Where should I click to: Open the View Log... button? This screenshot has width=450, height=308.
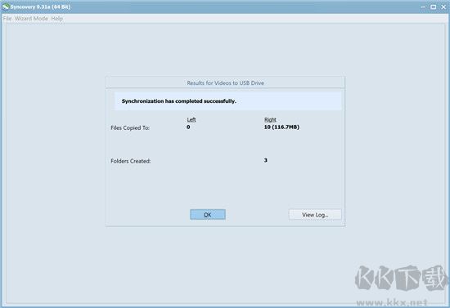[x=315, y=215]
